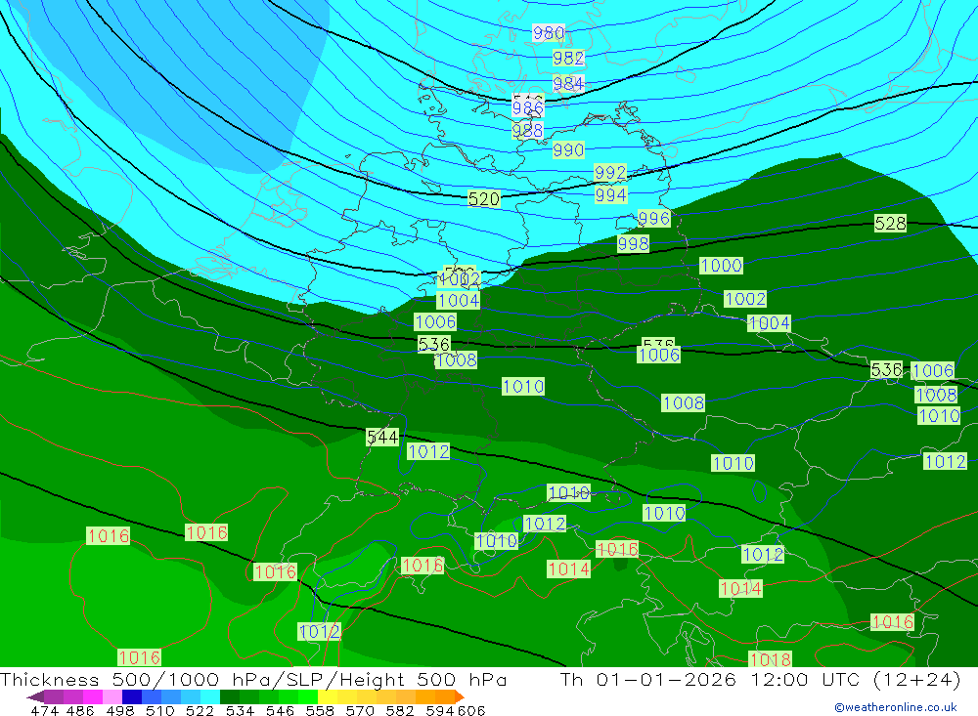Viewport: 978px width, 716px height.
Task: Click the brightest green legend swatch
Action: click(x=308, y=696)
